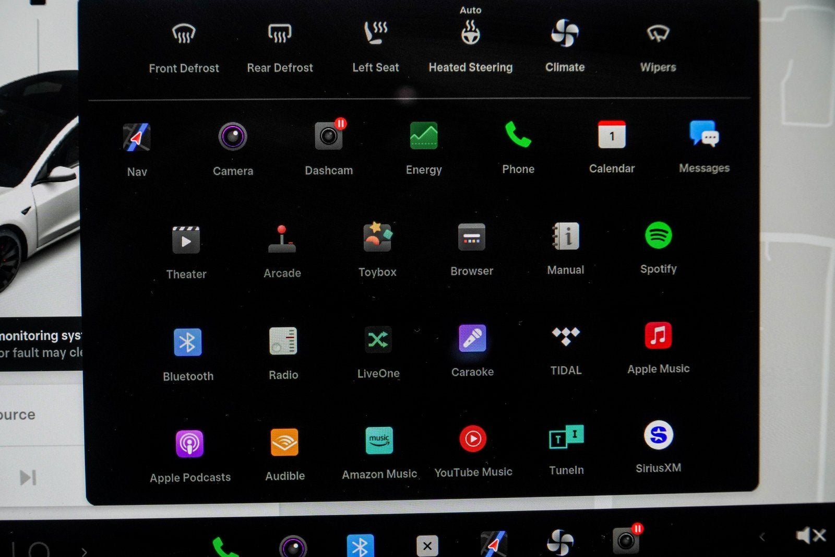Open the Theater app
Screen dimensions: 835x557
click(186, 240)
